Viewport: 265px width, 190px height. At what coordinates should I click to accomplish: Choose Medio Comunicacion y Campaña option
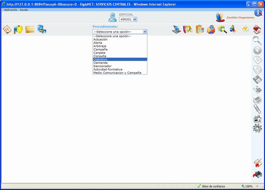click(120, 73)
